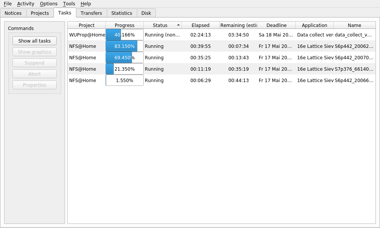Switch to the Disk tab
The width and height of the screenshot is (380, 228).
(146, 13)
